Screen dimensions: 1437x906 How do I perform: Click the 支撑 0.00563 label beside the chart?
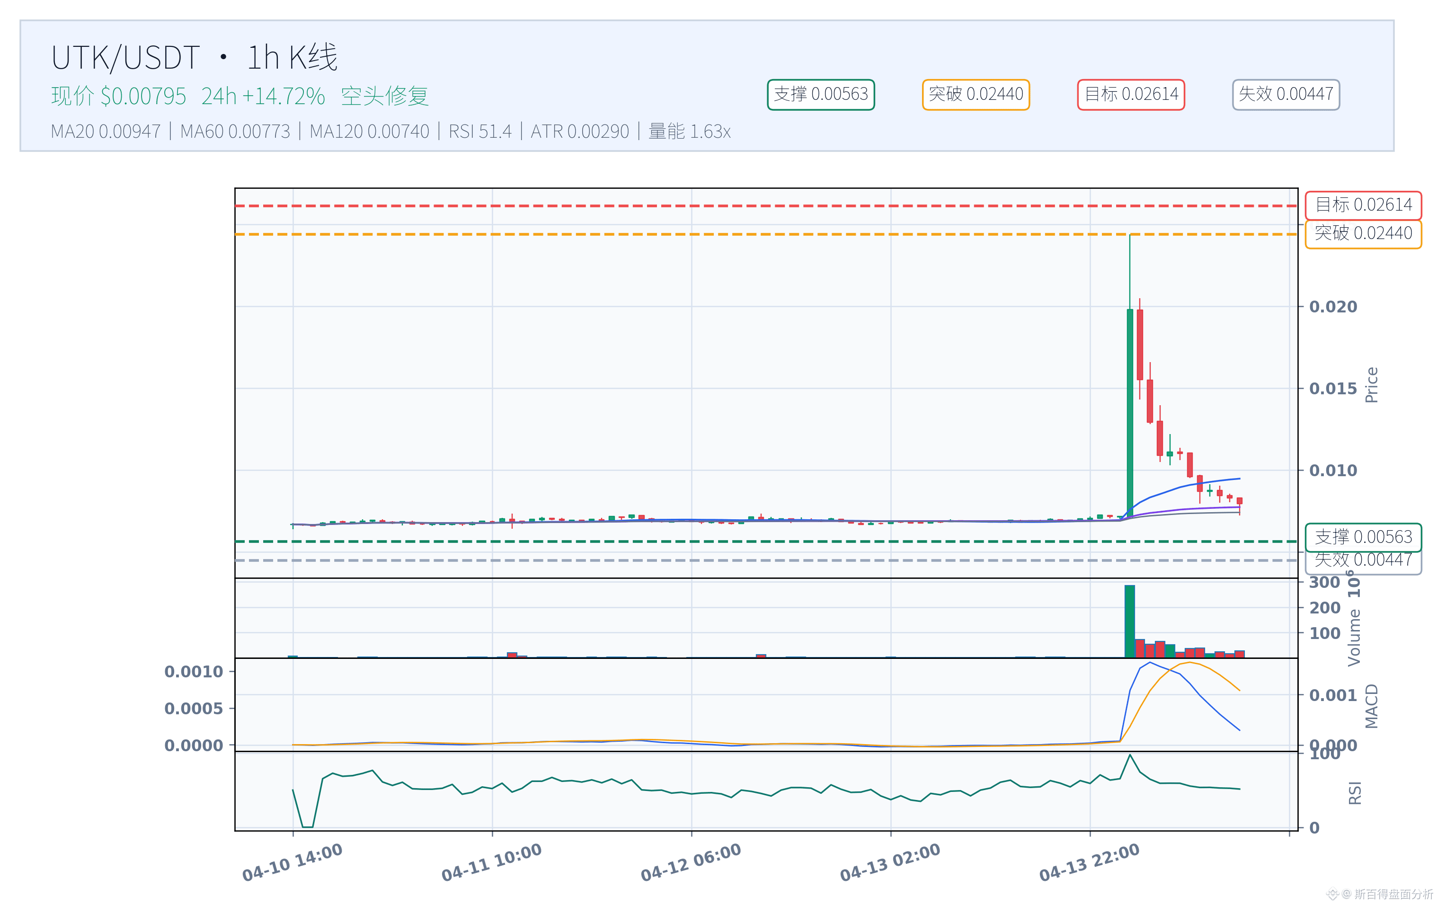pos(1364,537)
